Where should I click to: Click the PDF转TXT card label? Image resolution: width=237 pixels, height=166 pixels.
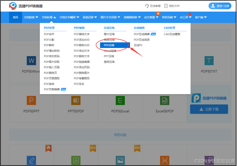[x=209, y=71]
